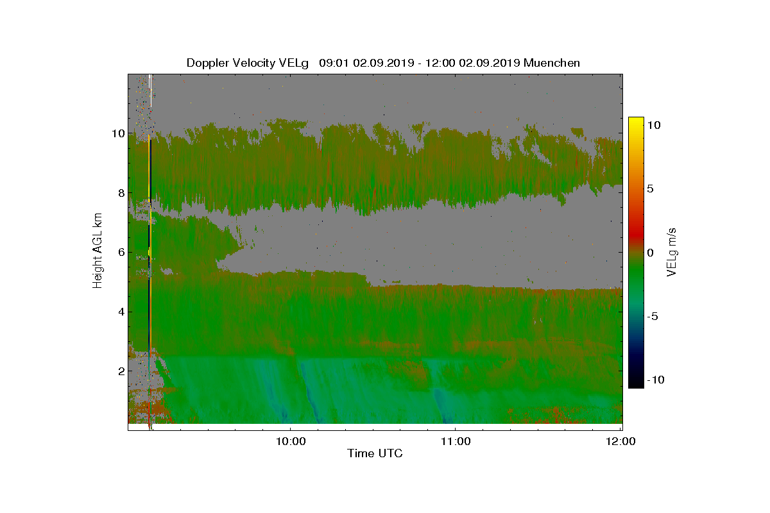Click the colorbar tick value '5'
Viewport: 770px width, 513px height.
tap(650, 189)
